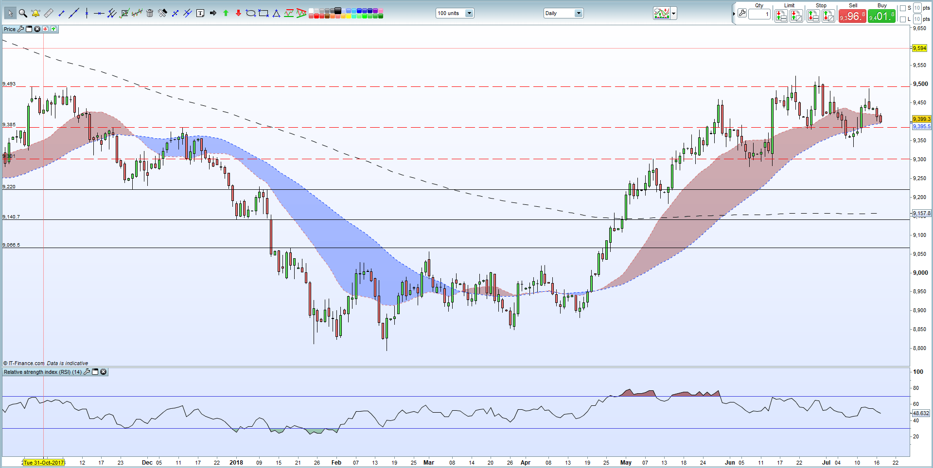Click the green Buy price button
933x468 pixels.
[881, 16]
